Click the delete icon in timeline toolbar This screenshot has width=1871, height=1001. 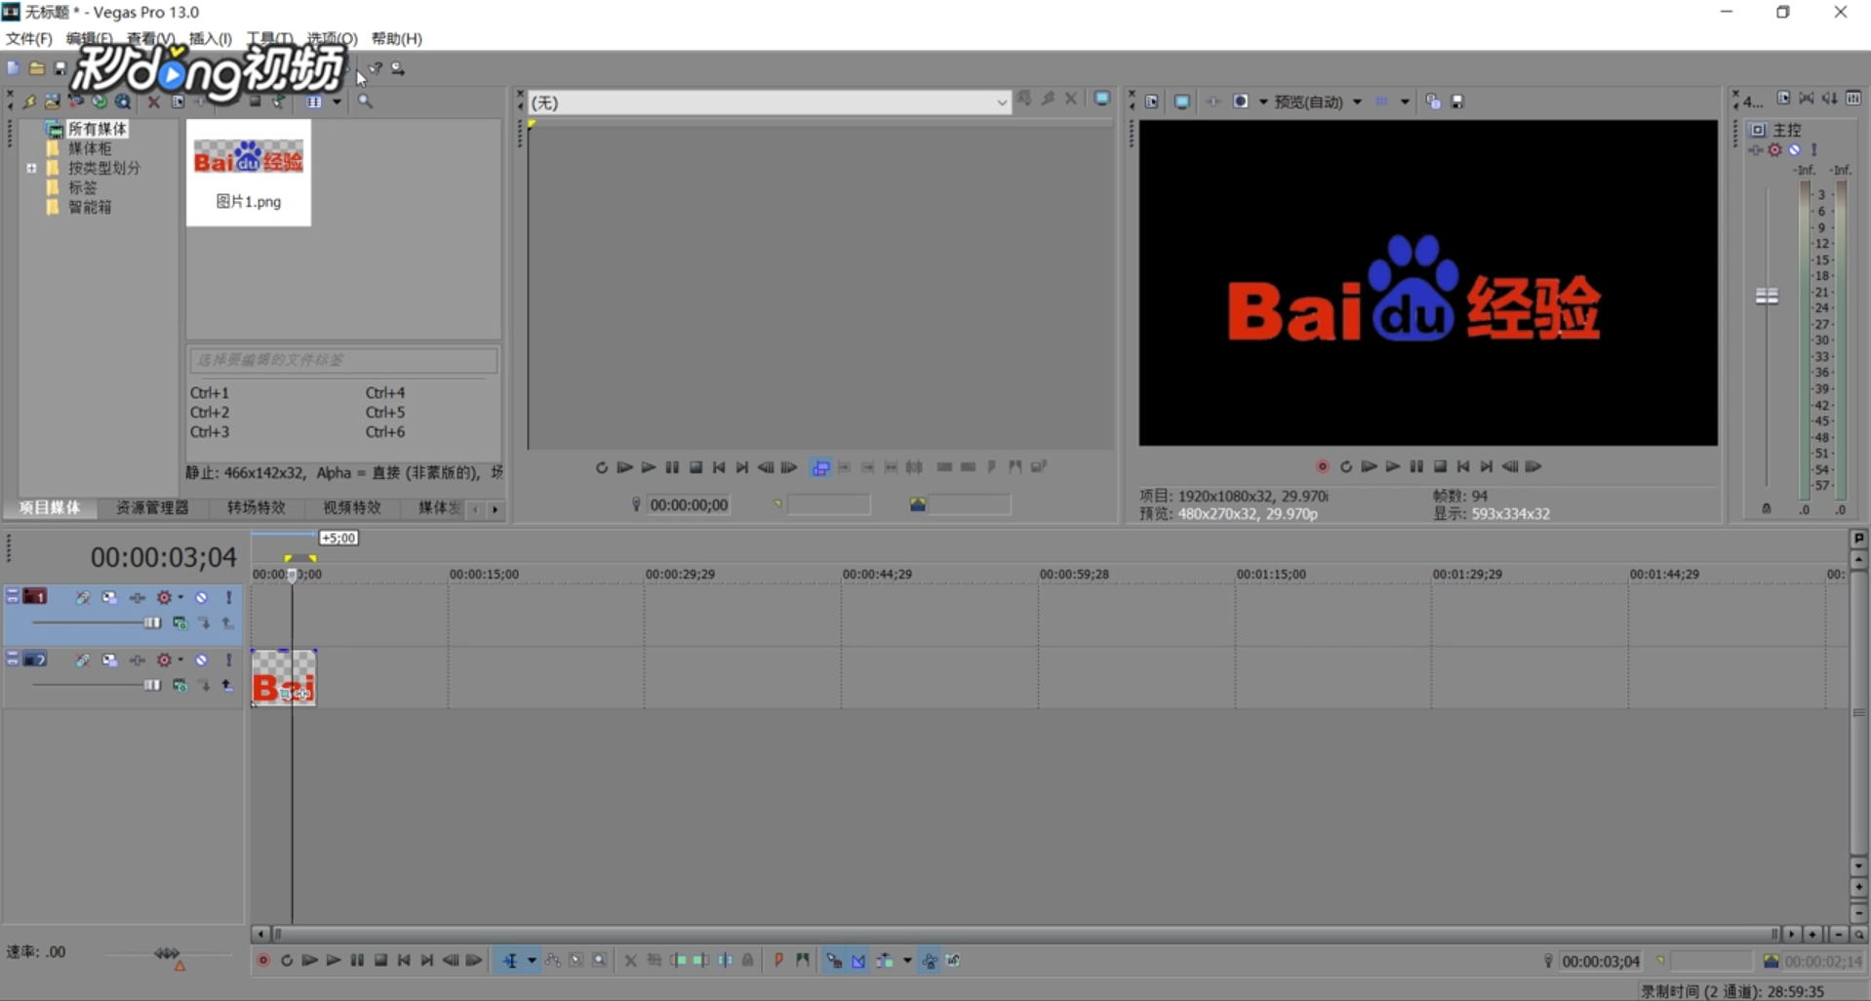point(630,961)
